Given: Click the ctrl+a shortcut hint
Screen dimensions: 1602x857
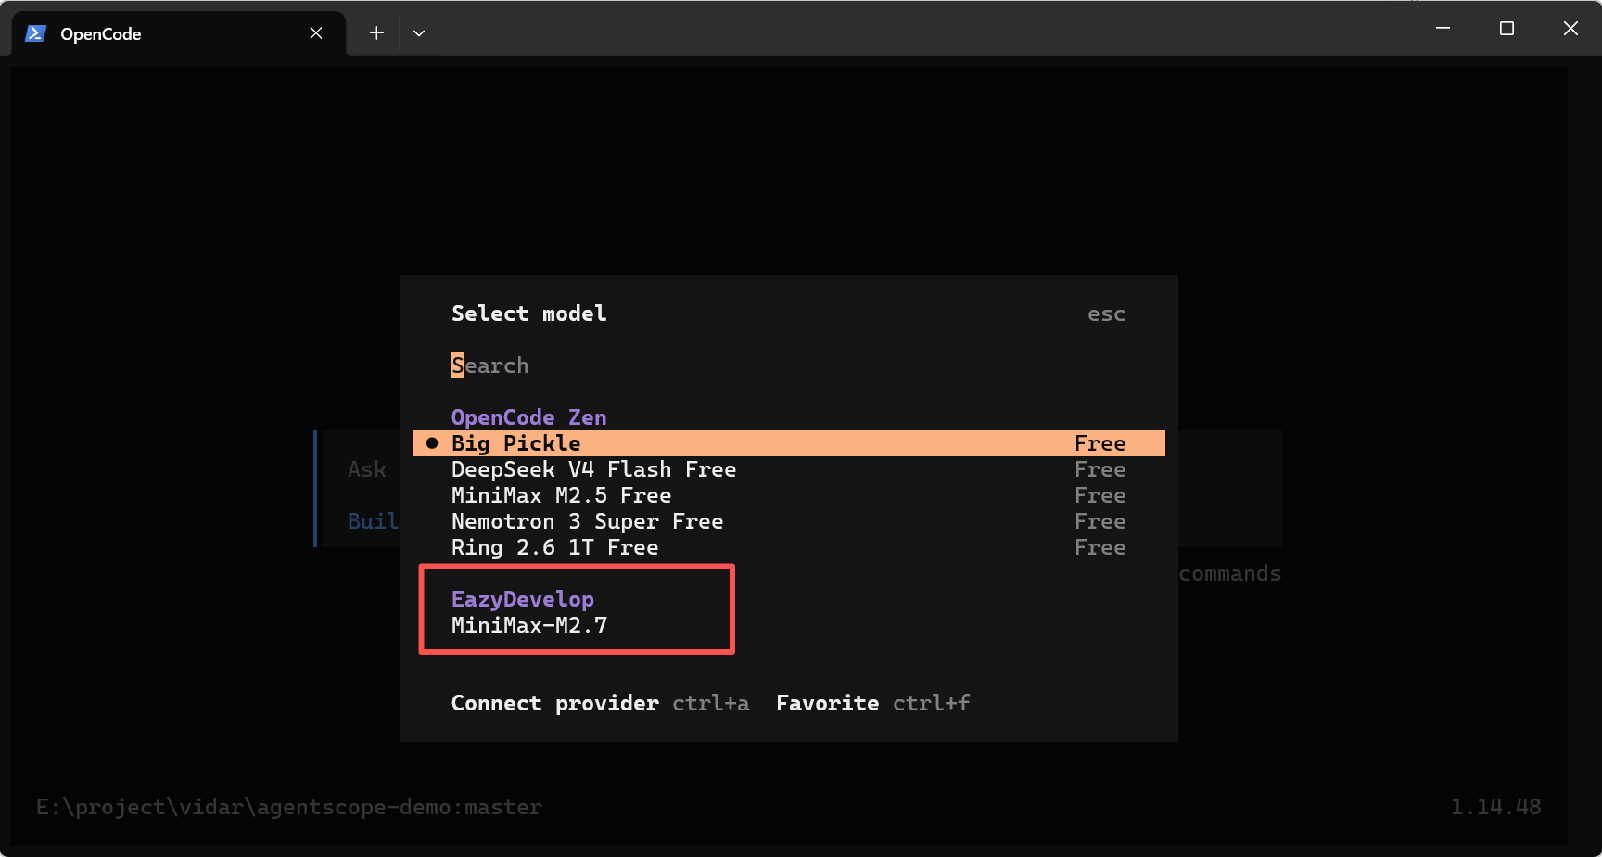Looking at the screenshot, I should coord(711,703).
